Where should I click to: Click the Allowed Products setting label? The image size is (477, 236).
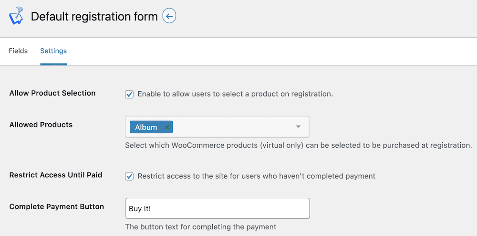41,125
